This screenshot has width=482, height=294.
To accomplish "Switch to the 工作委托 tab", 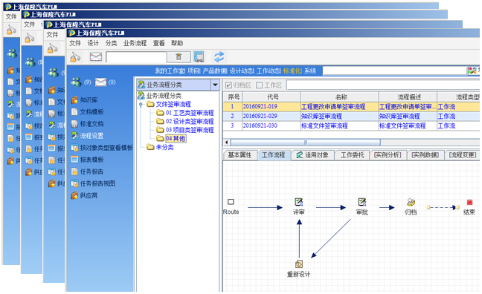I will pos(353,155).
